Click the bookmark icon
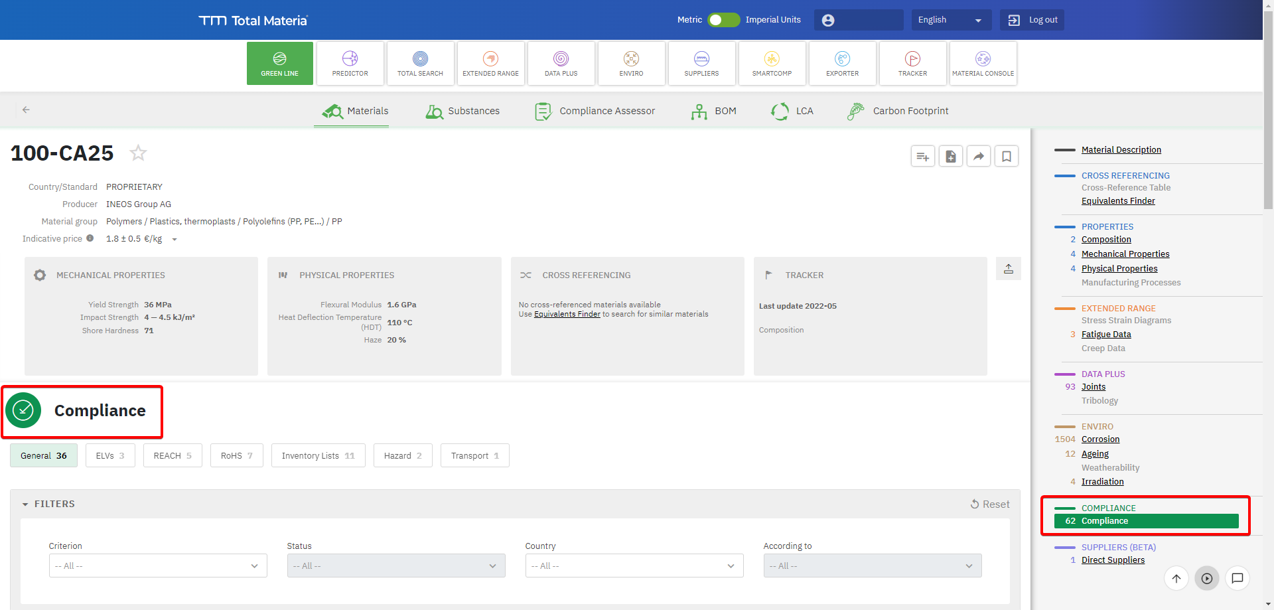The width and height of the screenshot is (1274, 610). click(x=1006, y=156)
